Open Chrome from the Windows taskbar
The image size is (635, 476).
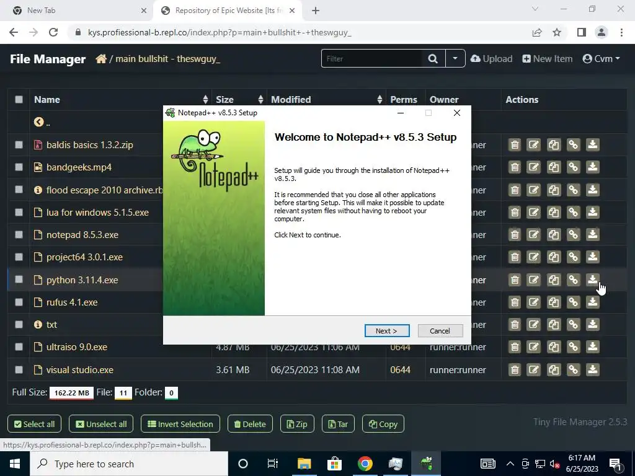click(x=365, y=464)
